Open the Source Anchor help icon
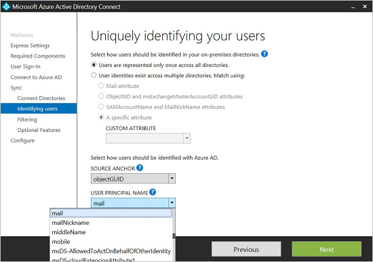The image size is (373, 262). (x=140, y=168)
